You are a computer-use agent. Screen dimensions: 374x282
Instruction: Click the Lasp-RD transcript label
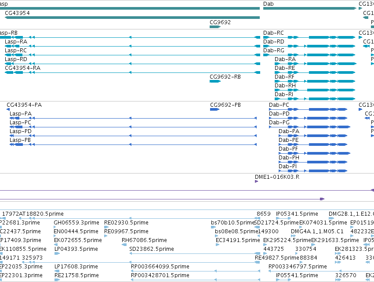16,59
